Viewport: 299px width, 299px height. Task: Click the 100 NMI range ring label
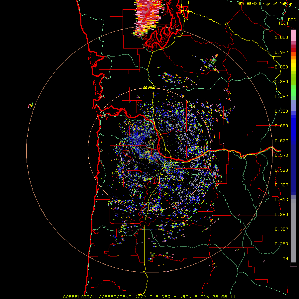149,26
